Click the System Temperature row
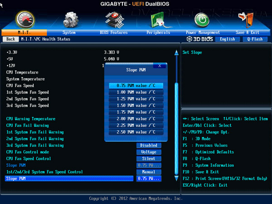 [25, 79]
